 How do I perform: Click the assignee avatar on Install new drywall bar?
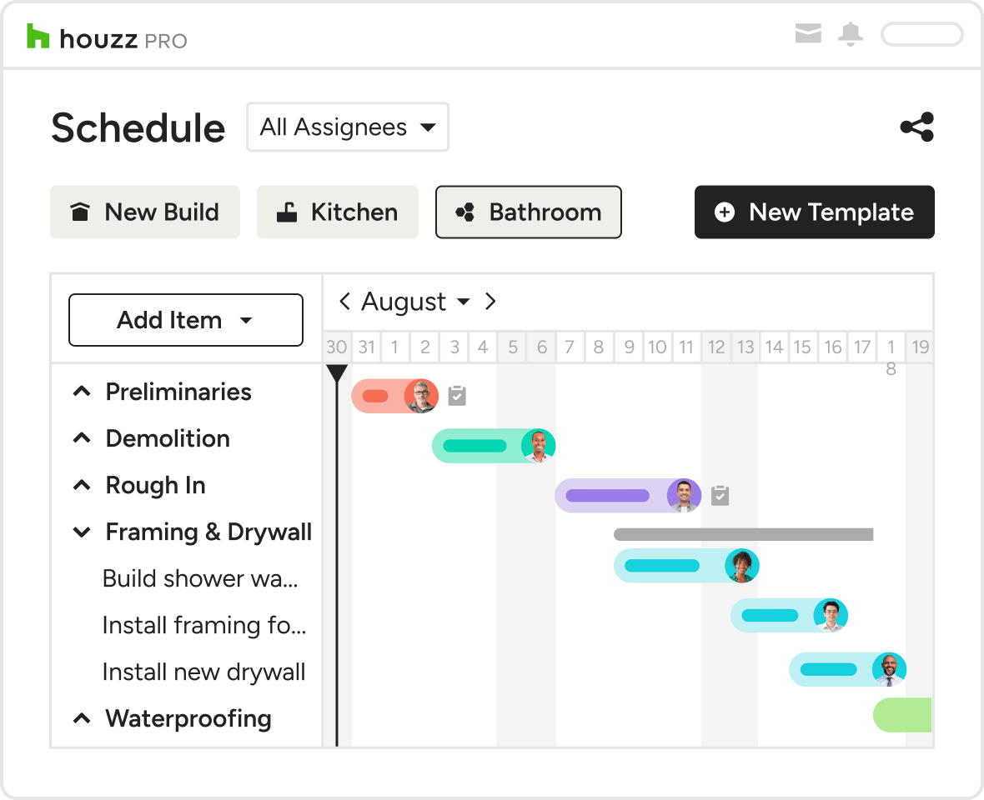(889, 669)
